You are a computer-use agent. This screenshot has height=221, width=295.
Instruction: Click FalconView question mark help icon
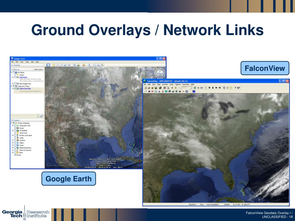coord(235,88)
